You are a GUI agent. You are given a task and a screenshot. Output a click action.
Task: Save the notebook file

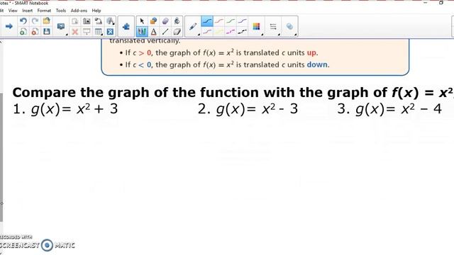click(x=46, y=31)
